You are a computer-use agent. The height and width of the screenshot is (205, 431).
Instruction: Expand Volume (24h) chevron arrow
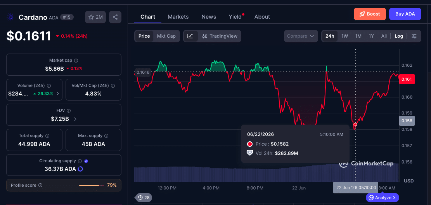click(x=58, y=94)
